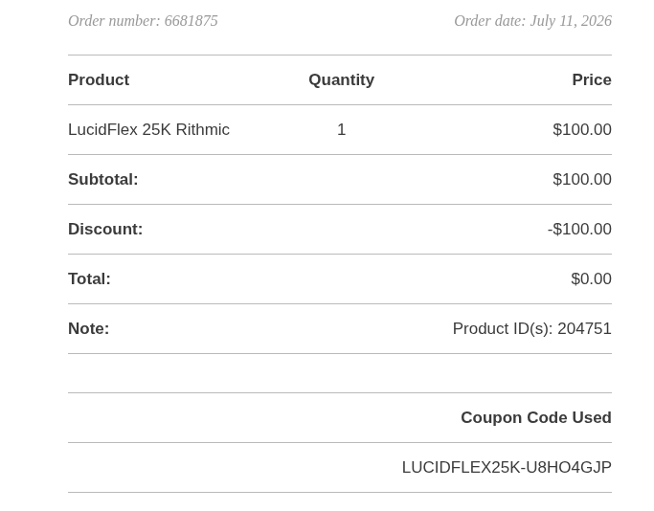Click the discount amount -$100.00
Image resolution: width=654 pixels, height=511 pixels.
(579, 229)
